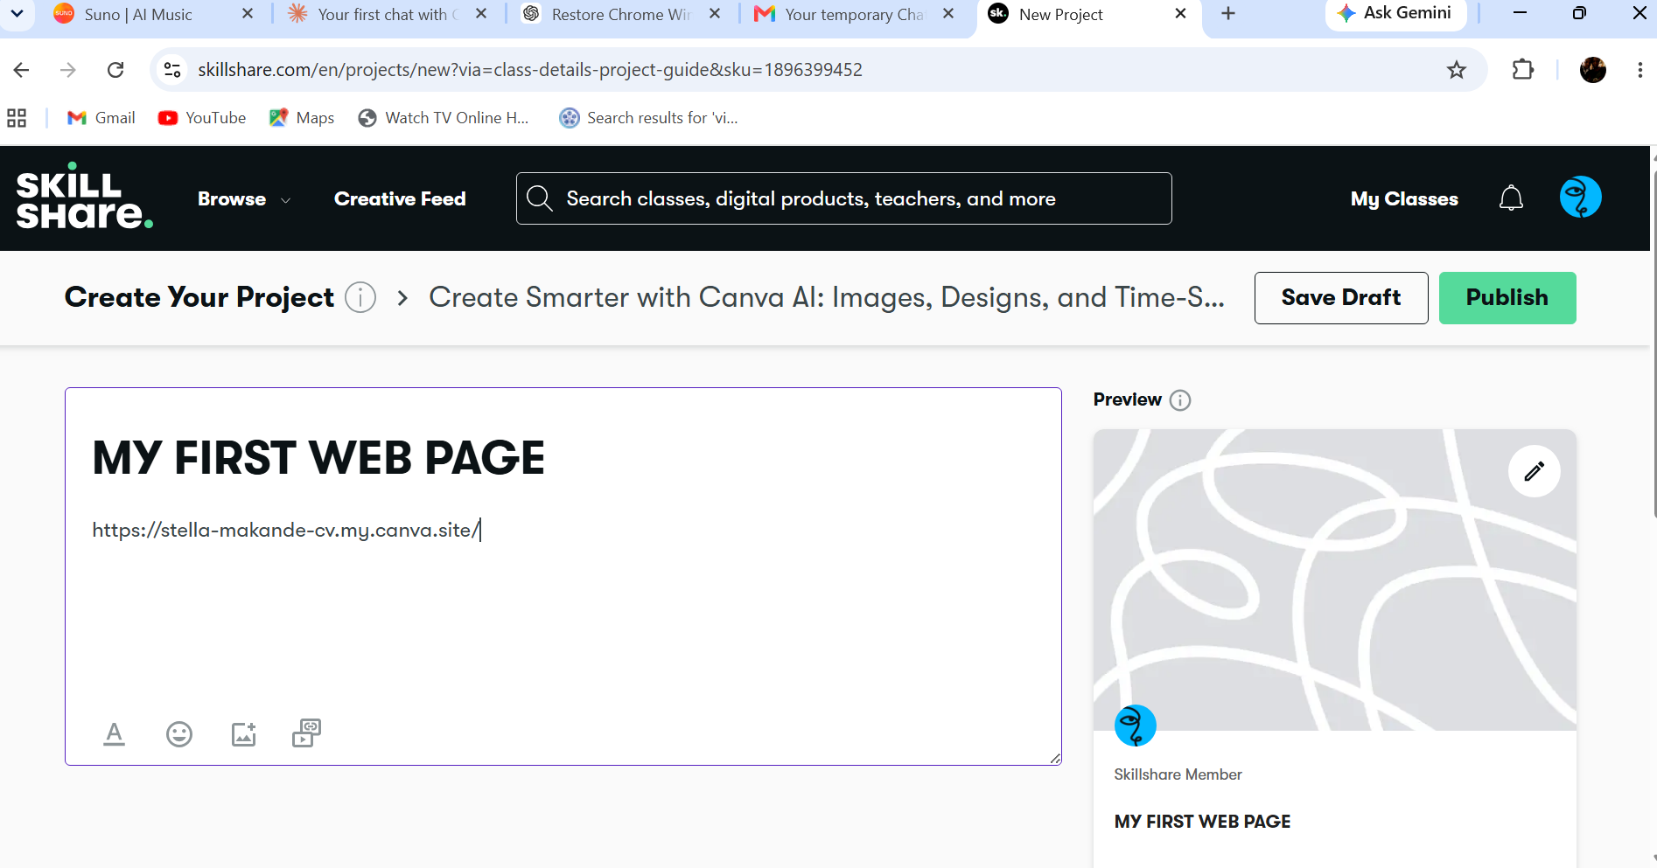The height and width of the screenshot is (868, 1657).
Task: Open text formatting tool in editor
Action: (114, 734)
